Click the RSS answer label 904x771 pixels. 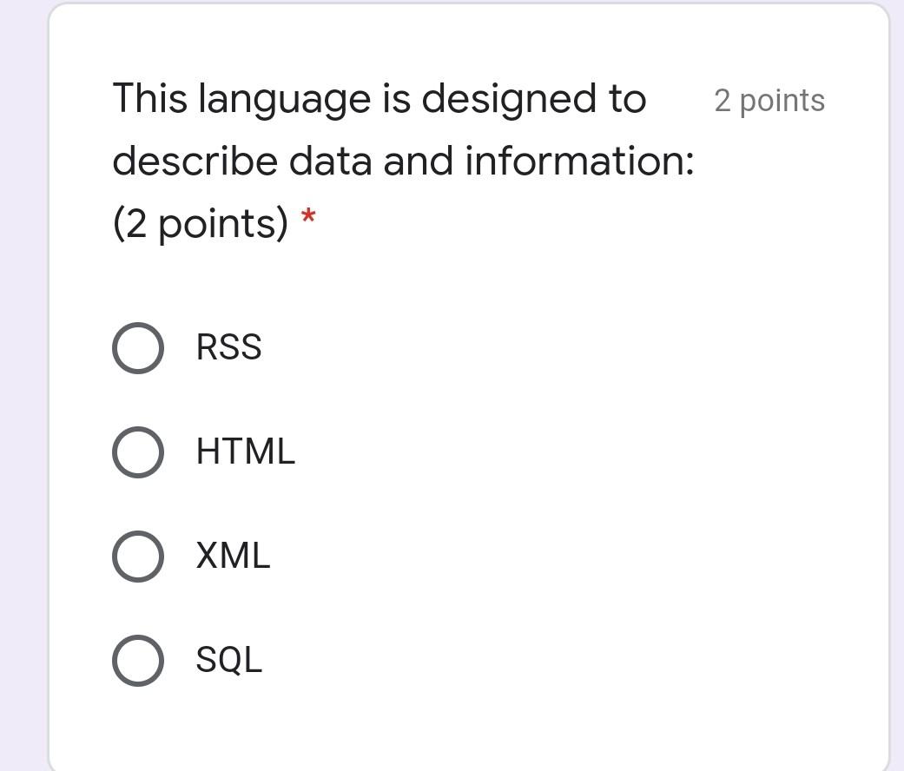point(228,347)
